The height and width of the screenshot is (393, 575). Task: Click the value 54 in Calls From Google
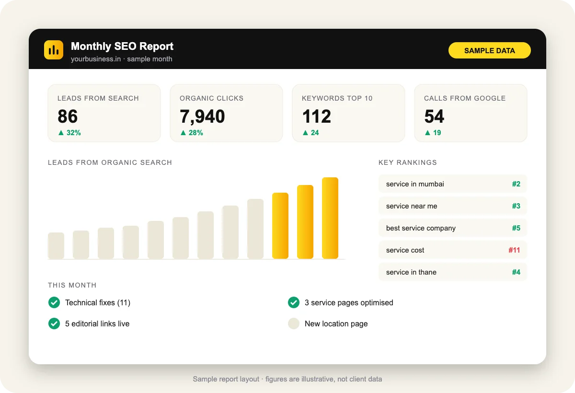(434, 116)
